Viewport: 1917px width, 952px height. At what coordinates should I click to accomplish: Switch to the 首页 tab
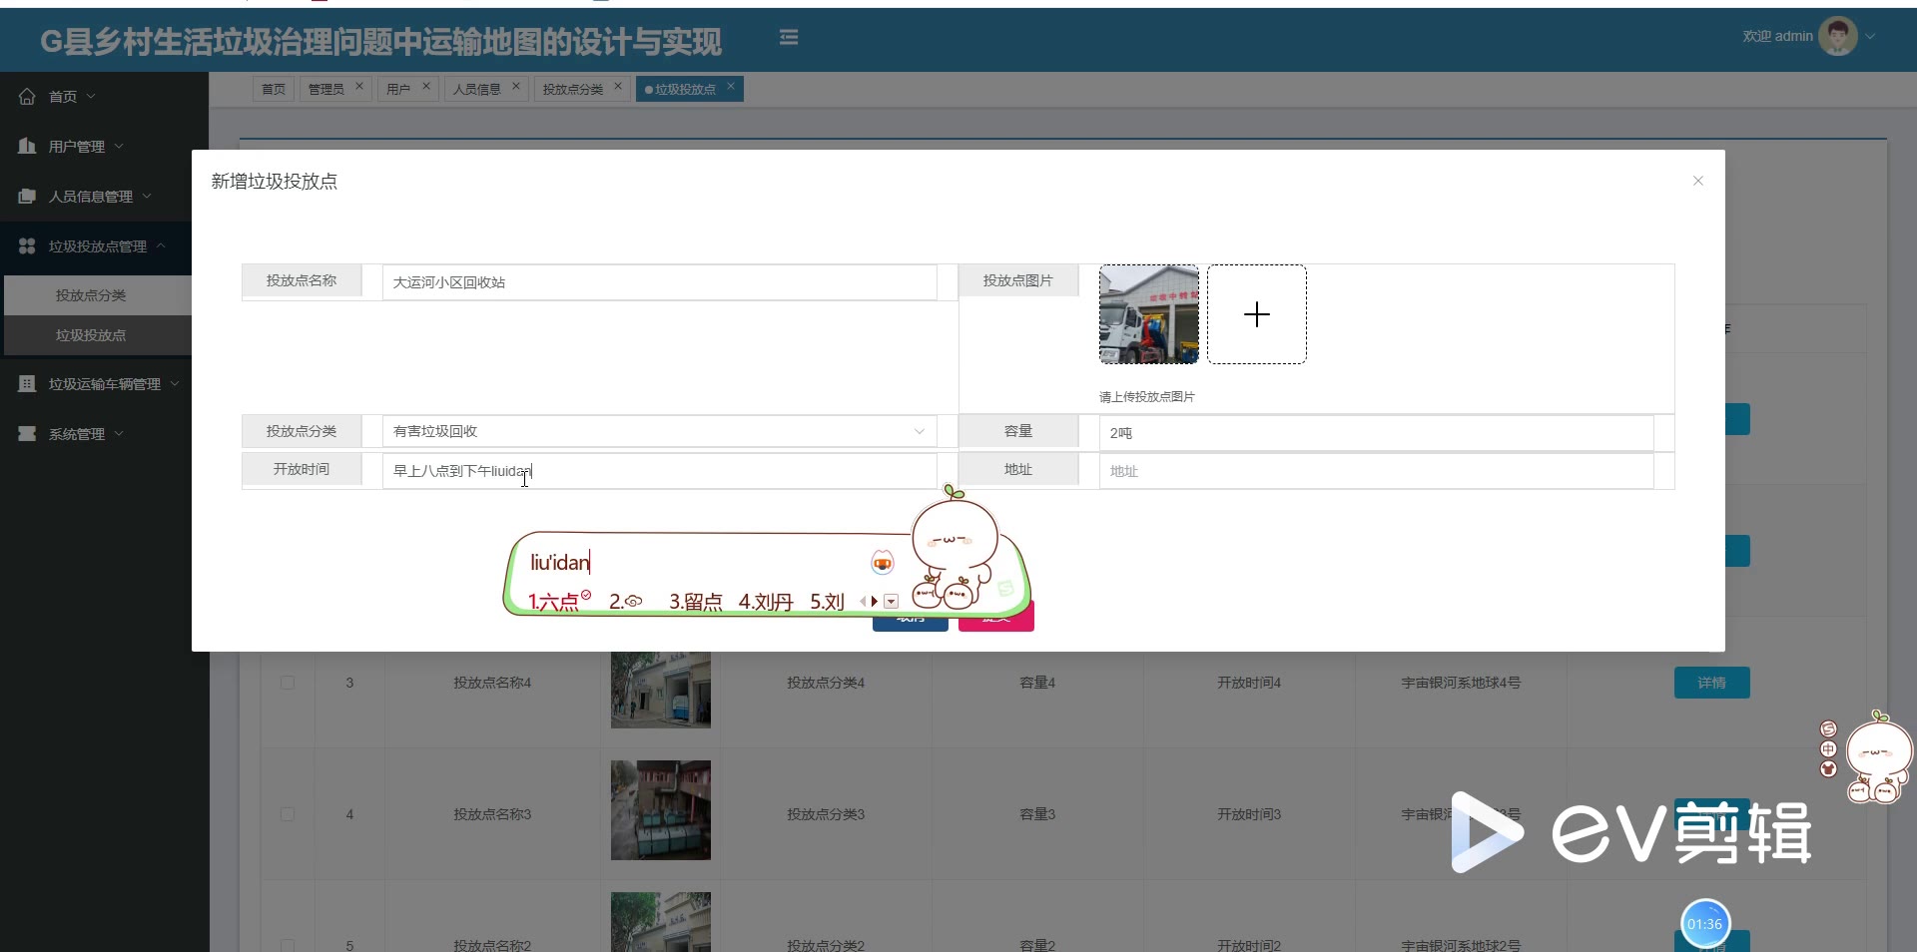click(x=274, y=89)
